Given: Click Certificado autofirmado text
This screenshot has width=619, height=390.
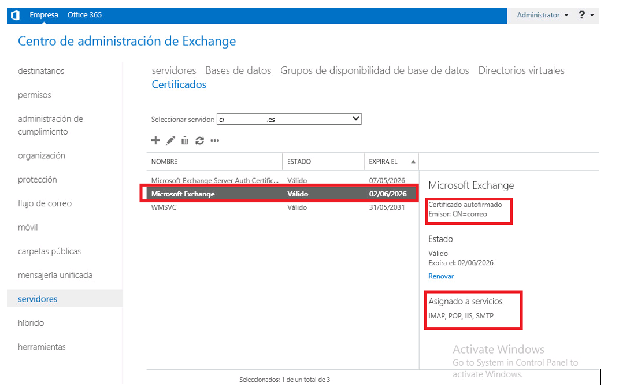Looking at the screenshot, I should (x=465, y=205).
